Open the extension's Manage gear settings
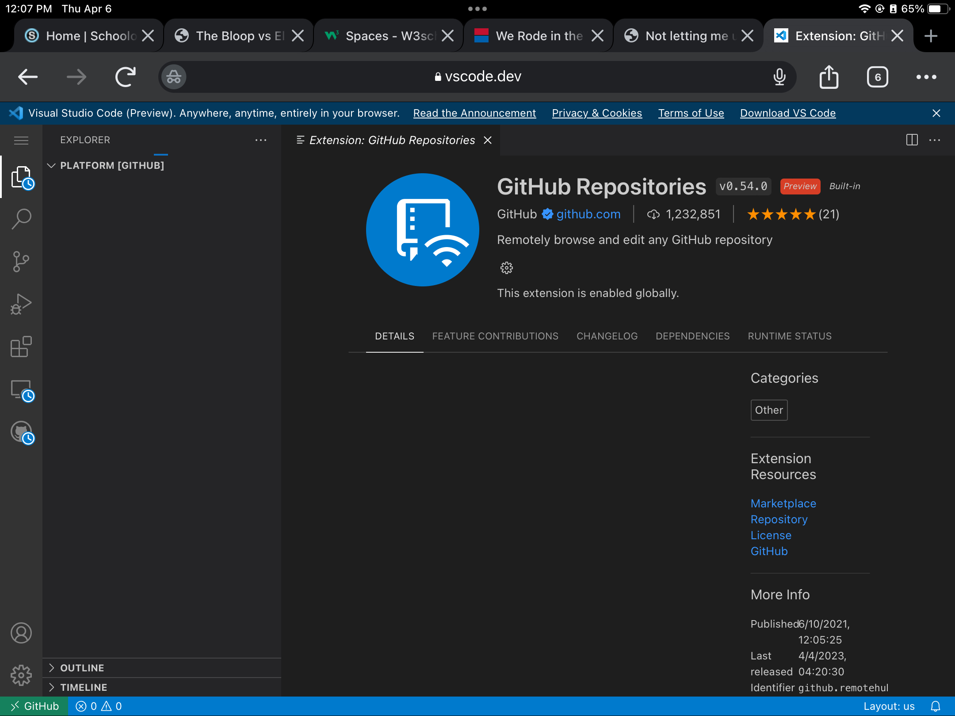This screenshot has height=716, width=955. coord(506,267)
